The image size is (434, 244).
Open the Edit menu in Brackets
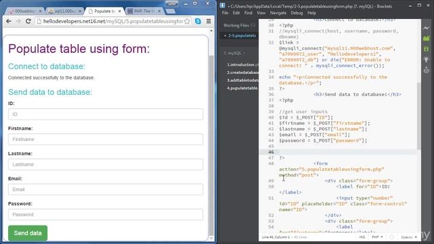tap(236, 13)
